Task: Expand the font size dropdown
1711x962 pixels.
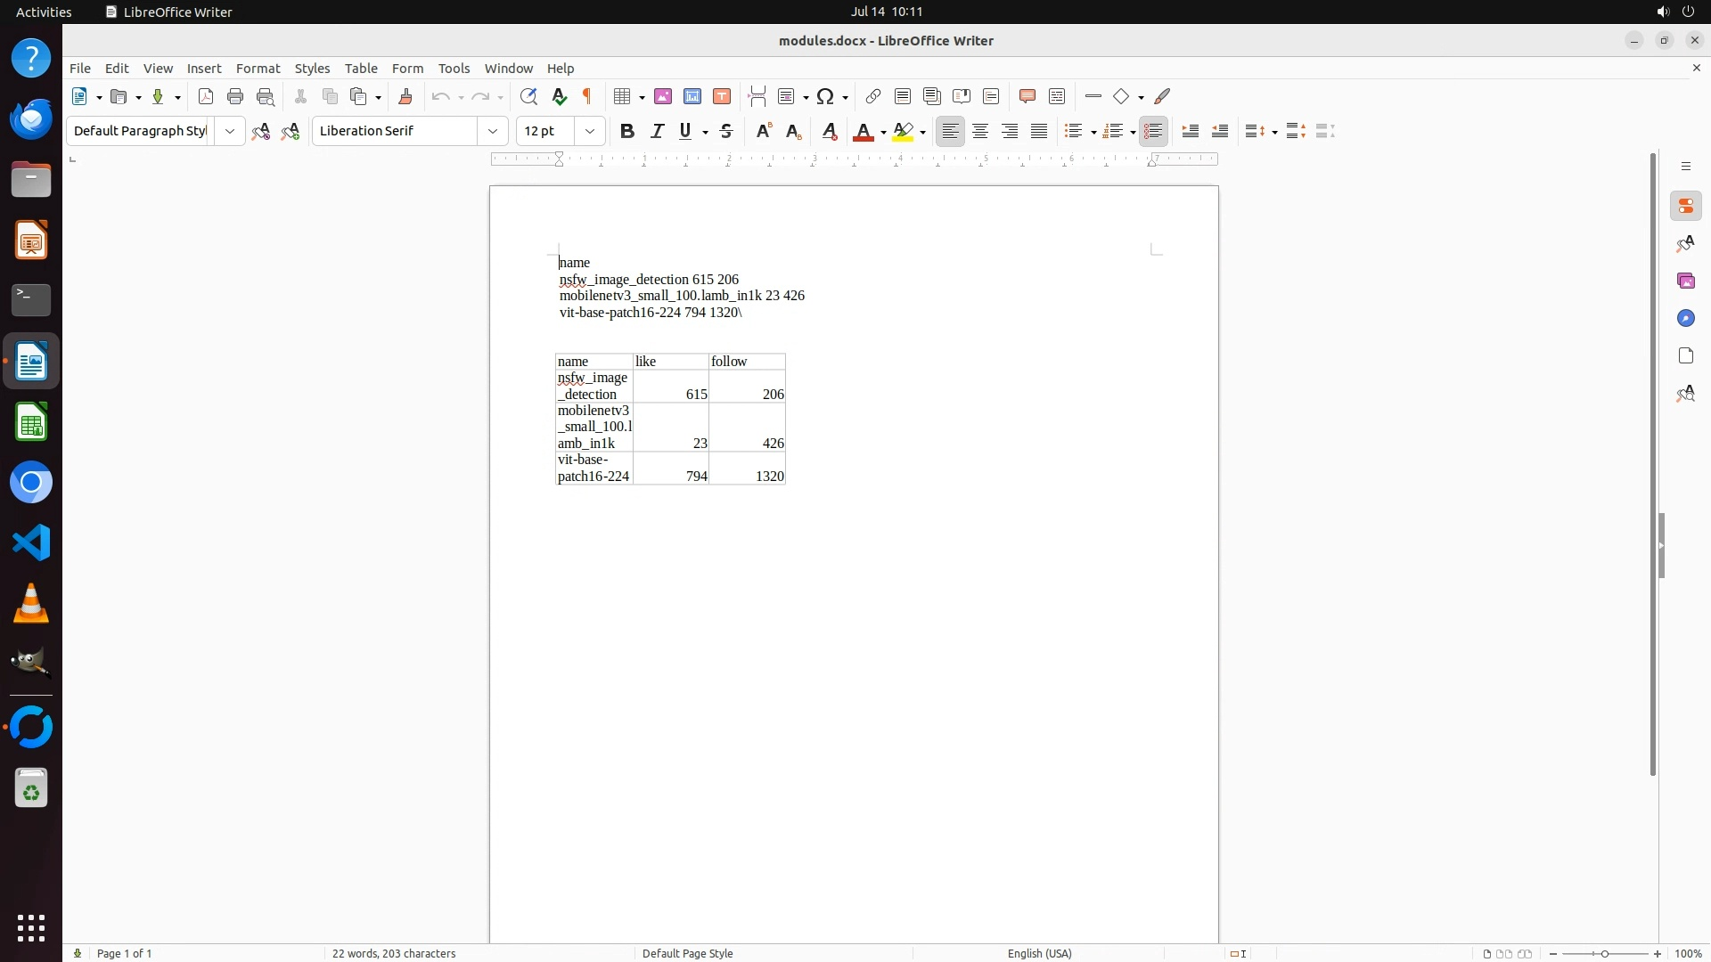Action: pos(590,131)
